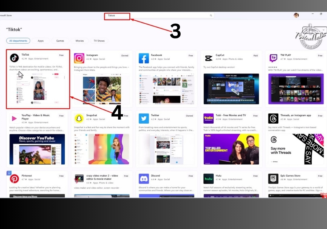The image size is (327, 229).
Task: Open the CapCut app icon
Action: click(x=209, y=58)
